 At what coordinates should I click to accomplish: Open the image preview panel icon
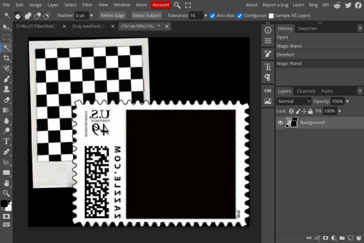click(268, 101)
